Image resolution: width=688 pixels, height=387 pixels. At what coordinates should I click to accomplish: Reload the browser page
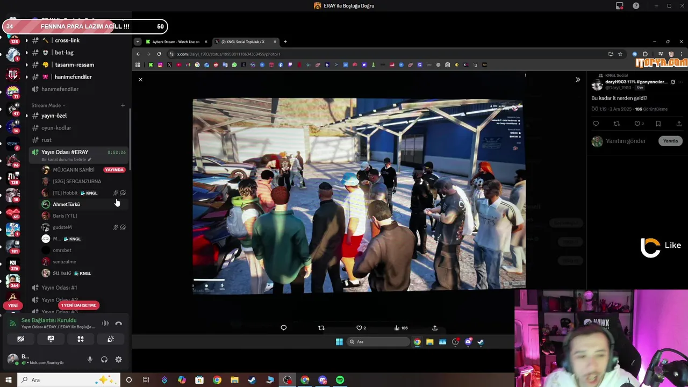tap(159, 54)
